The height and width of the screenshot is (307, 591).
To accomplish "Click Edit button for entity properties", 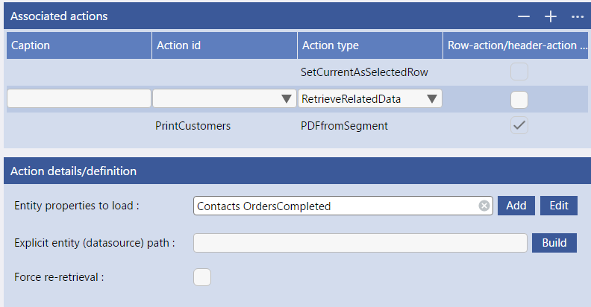I will (559, 206).
